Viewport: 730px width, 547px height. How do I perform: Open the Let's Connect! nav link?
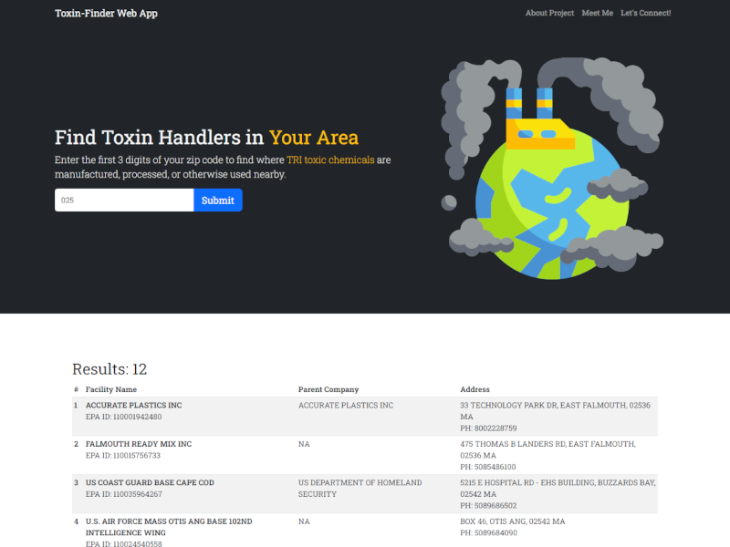pos(645,14)
